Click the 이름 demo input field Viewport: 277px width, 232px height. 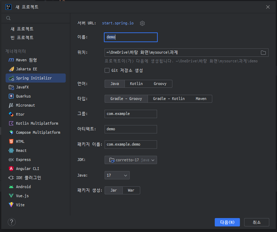(x=131, y=37)
